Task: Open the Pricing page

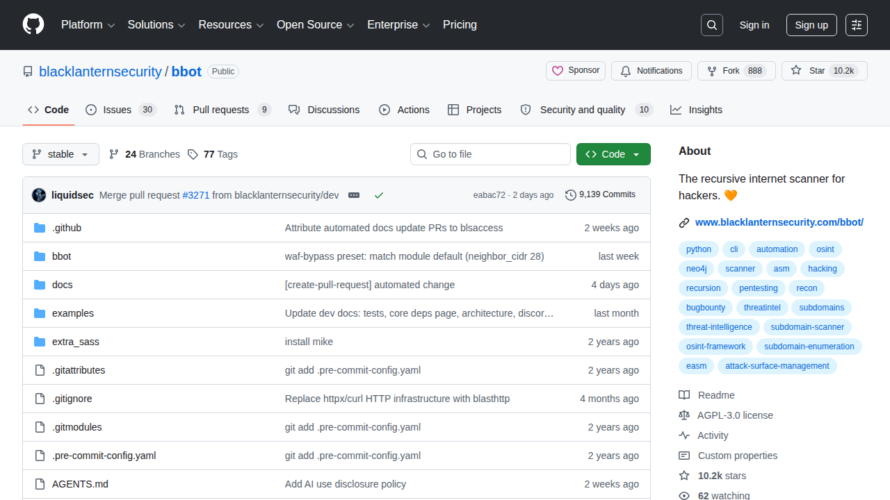Action: point(460,25)
